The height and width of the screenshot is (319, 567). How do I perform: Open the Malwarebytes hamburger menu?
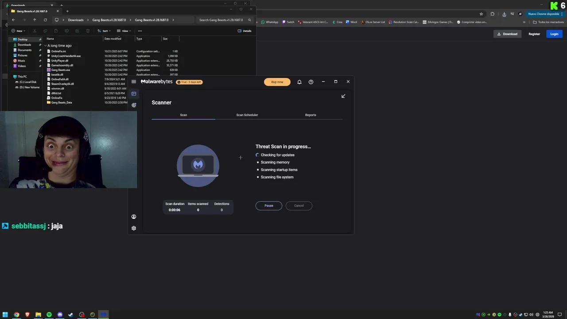click(x=134, y=82)
